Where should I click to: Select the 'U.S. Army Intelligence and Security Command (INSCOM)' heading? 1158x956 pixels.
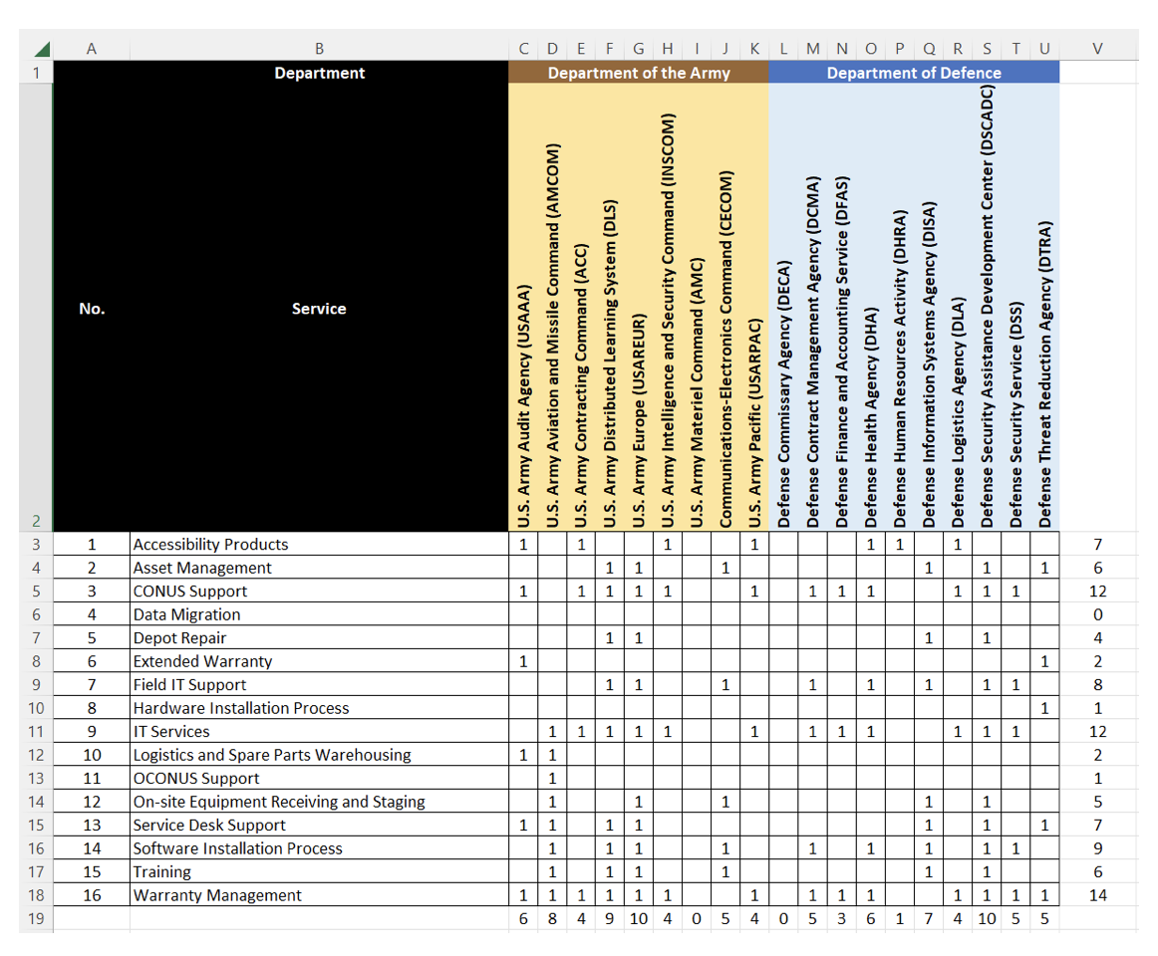pyautogui.click(x=668, y=308)
